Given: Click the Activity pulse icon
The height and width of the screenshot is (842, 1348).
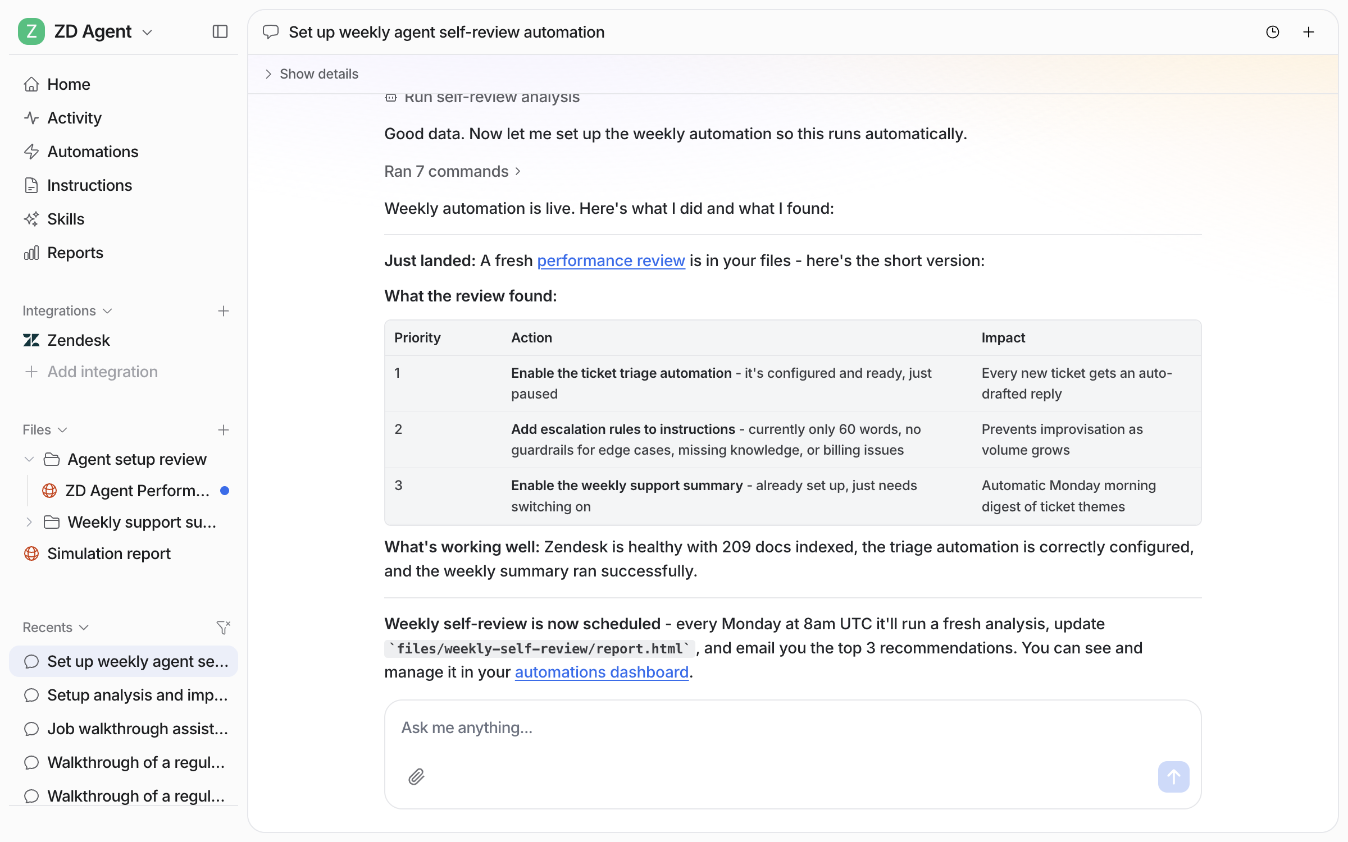Looking at the screenshot, I should 31,118.
